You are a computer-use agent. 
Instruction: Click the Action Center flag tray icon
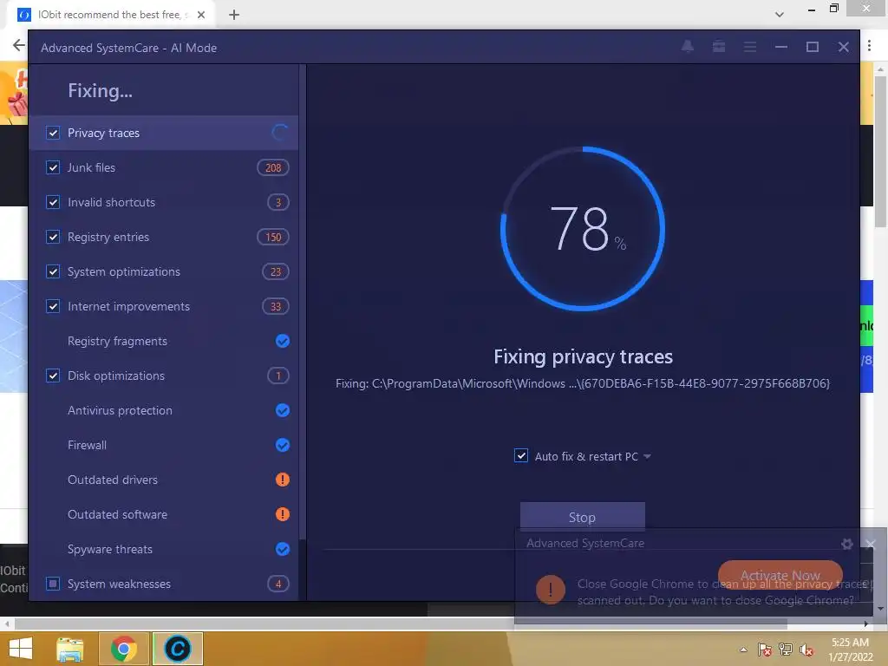764,650
